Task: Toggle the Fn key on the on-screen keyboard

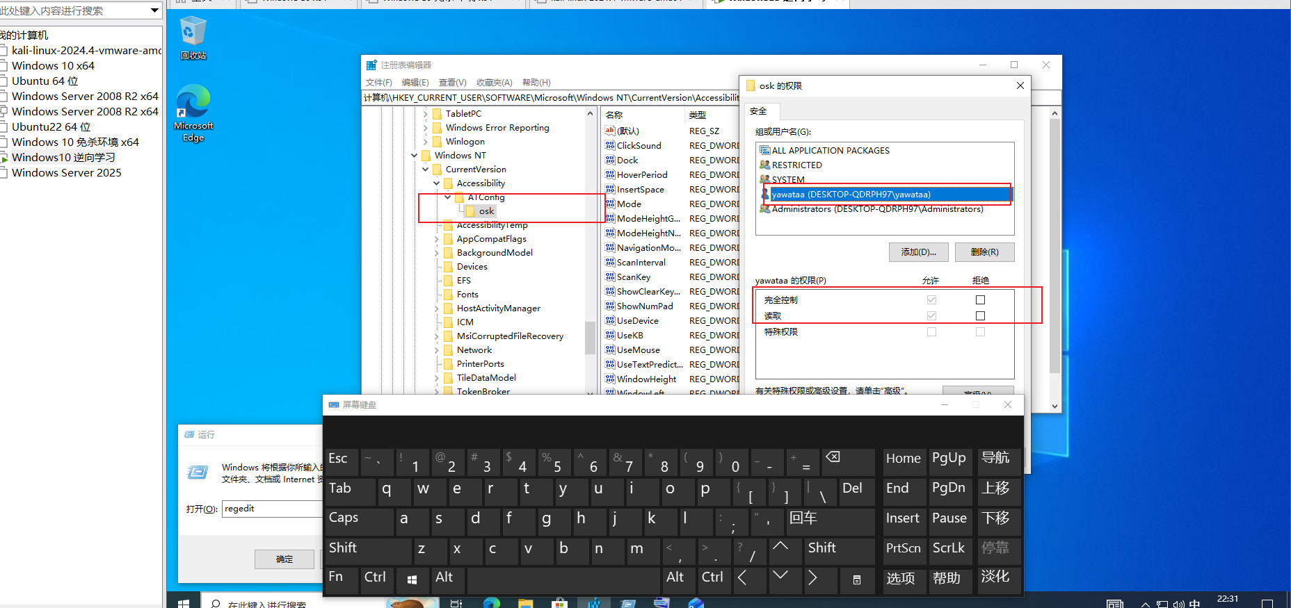Action: (x=342, y=580)
